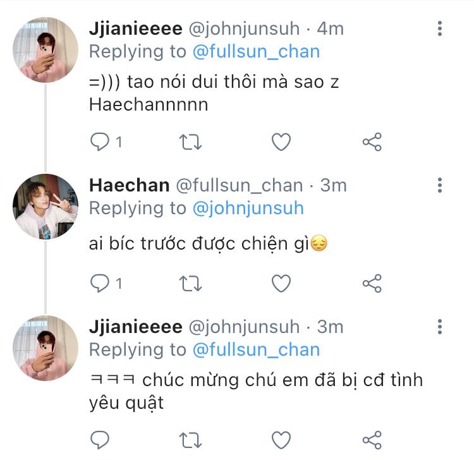Like Haechan's tweet
This screenshot has width=474, height=460.
pos(281,282)
